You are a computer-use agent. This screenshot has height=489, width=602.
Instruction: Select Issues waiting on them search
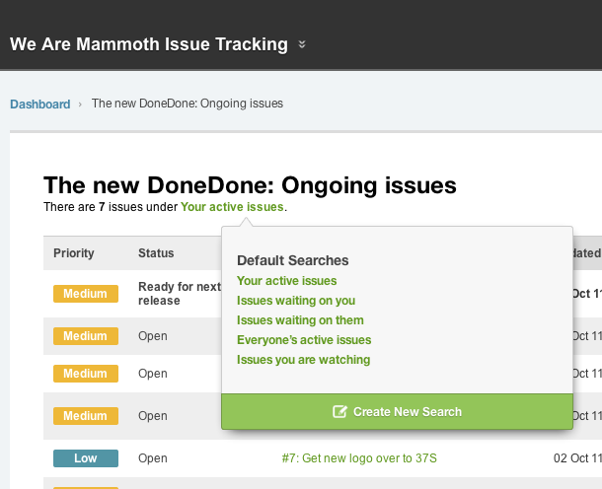click(x=300, y=320)
